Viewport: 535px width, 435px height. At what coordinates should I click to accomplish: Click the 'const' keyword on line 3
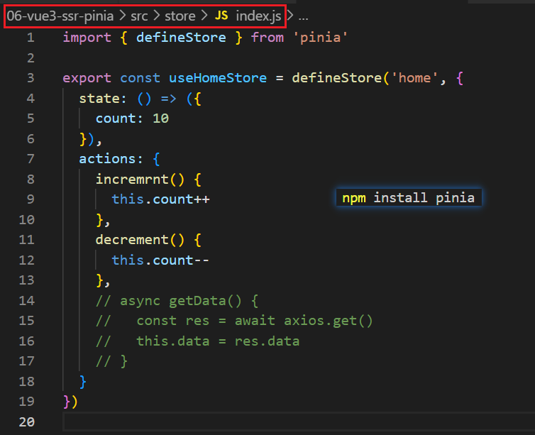tap(140, 78)
